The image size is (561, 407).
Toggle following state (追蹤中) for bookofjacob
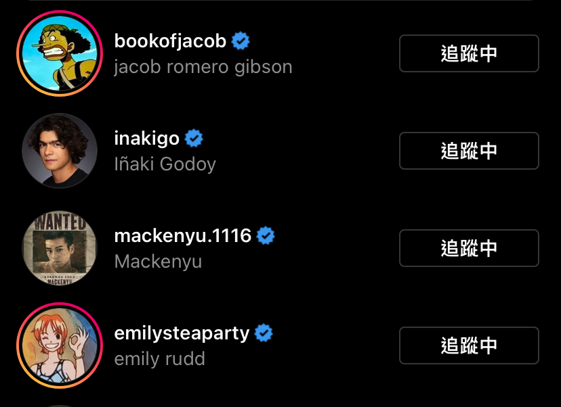pos(469,53)
